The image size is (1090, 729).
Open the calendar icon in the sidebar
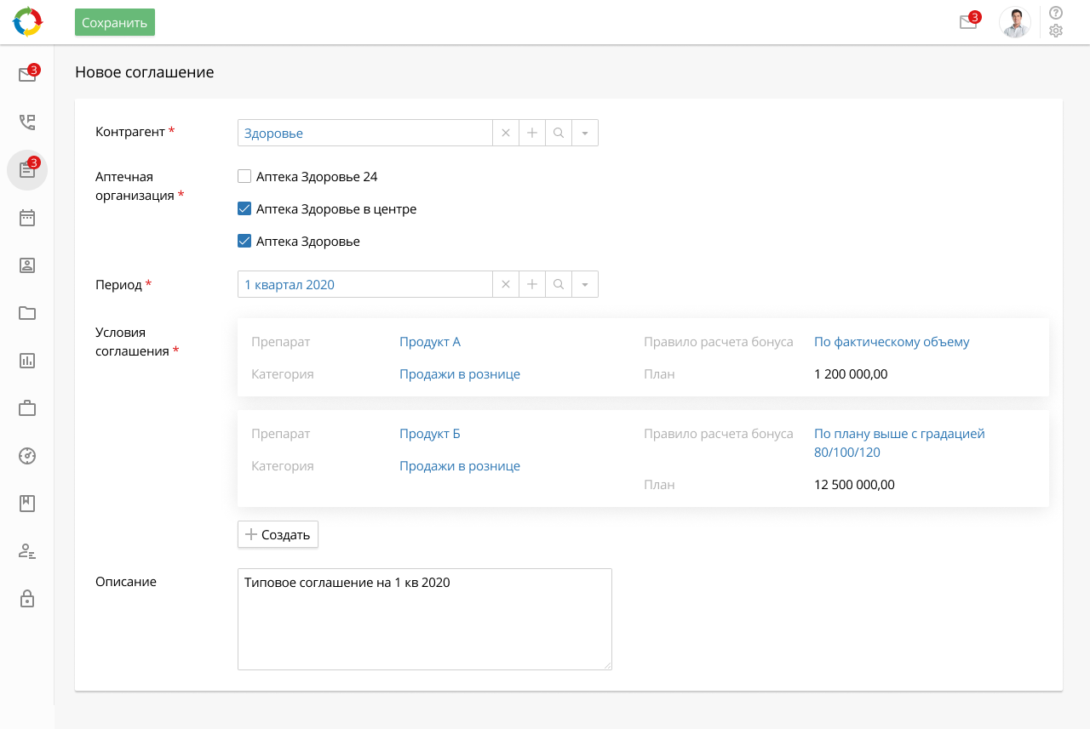27,218
